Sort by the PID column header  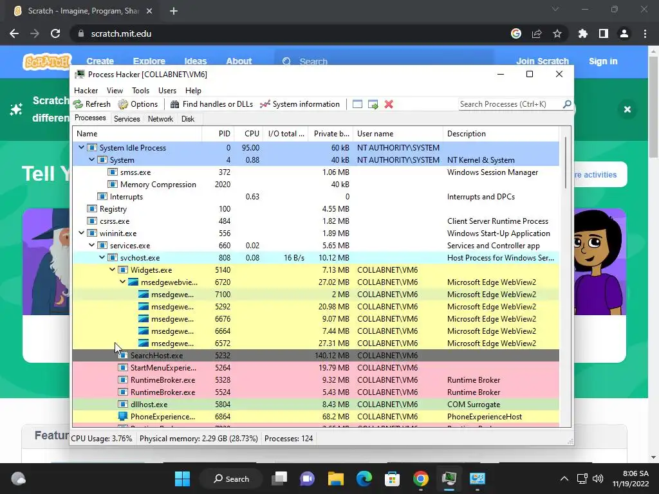point(218,134)
